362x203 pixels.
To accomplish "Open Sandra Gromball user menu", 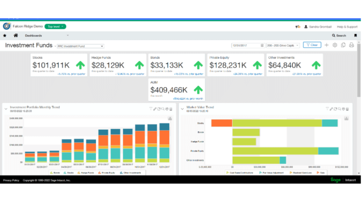I will 318,27.
